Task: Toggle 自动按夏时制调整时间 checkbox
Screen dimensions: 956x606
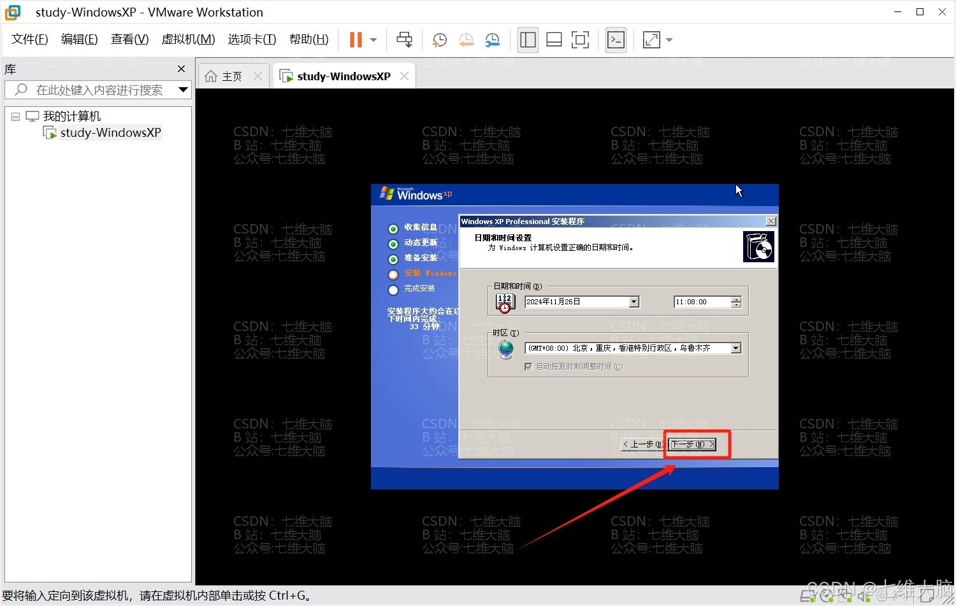Action: [528, 367]
